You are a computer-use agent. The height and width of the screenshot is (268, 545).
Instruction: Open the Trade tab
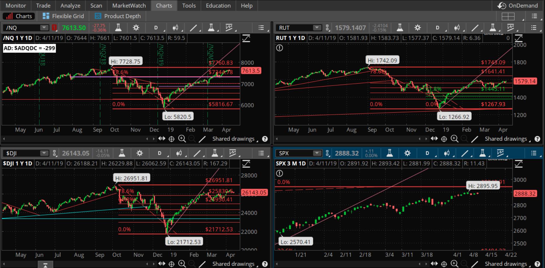click(x=43, y=6)
